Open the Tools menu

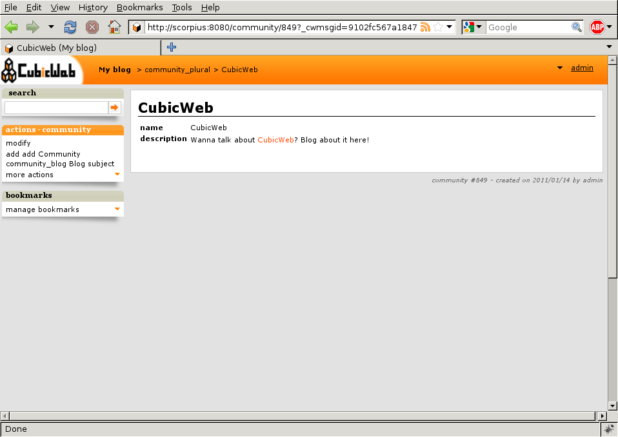pyautogui.click(x=182, y=8)
